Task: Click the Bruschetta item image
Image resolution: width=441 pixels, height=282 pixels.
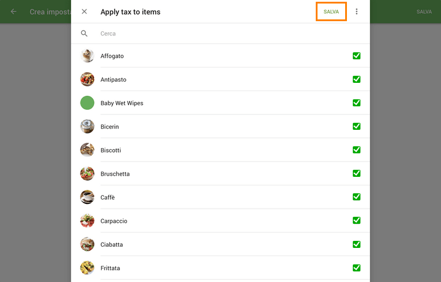Action: (x=87, y=173)
